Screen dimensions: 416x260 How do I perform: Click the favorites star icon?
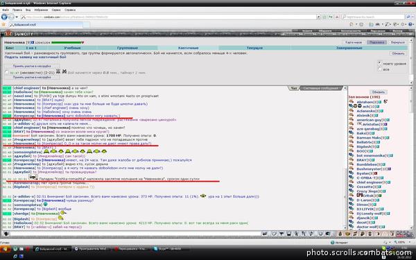3,24
